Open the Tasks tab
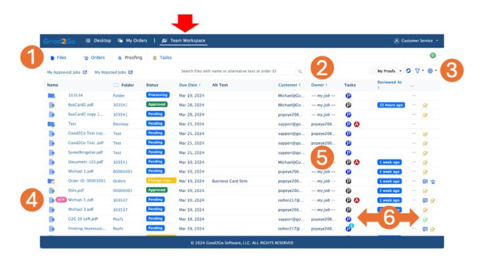The height and width of the screenshot is (272, 484). pos(162,58)
